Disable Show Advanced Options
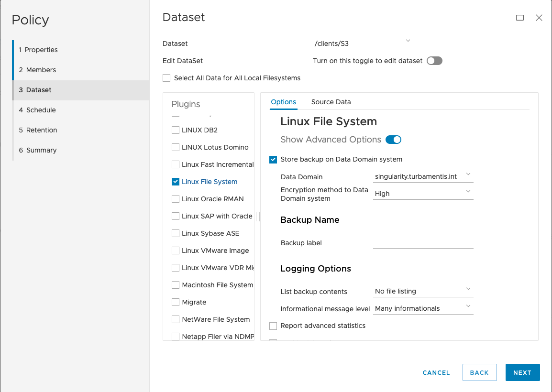The height and width of the screenshot is (392, 552). click(393, 139)
